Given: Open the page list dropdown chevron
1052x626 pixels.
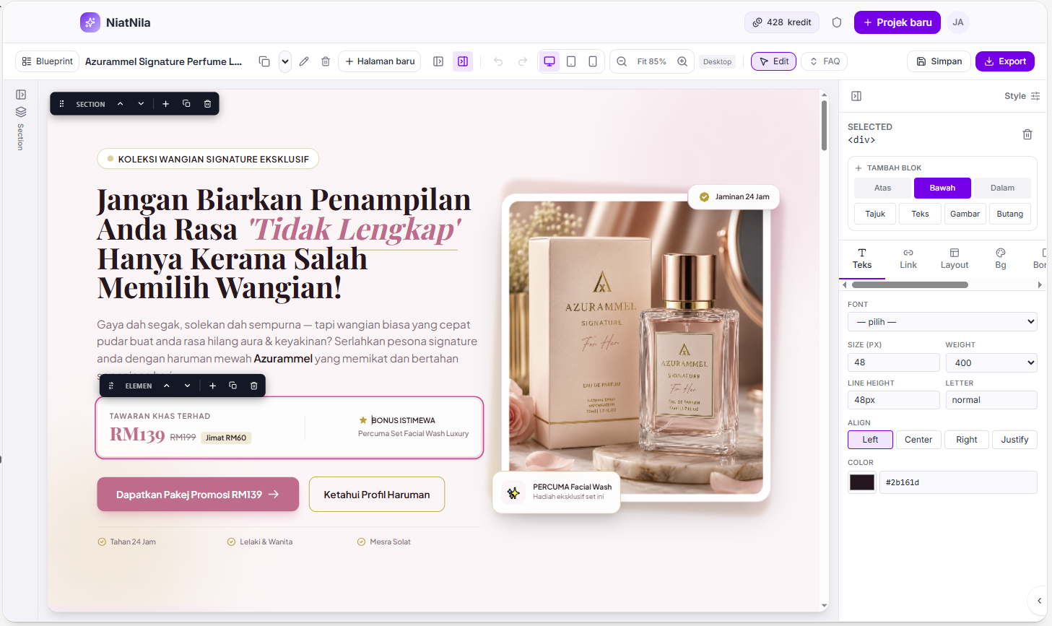Looking at the screenshot, I should 285,61.
